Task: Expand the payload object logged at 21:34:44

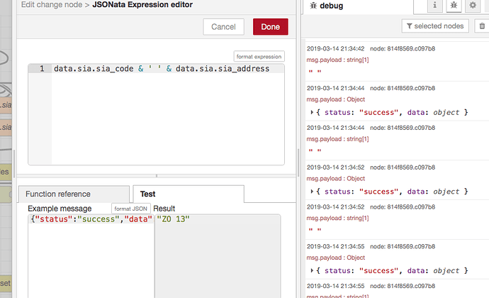Action: coord(312,112)
